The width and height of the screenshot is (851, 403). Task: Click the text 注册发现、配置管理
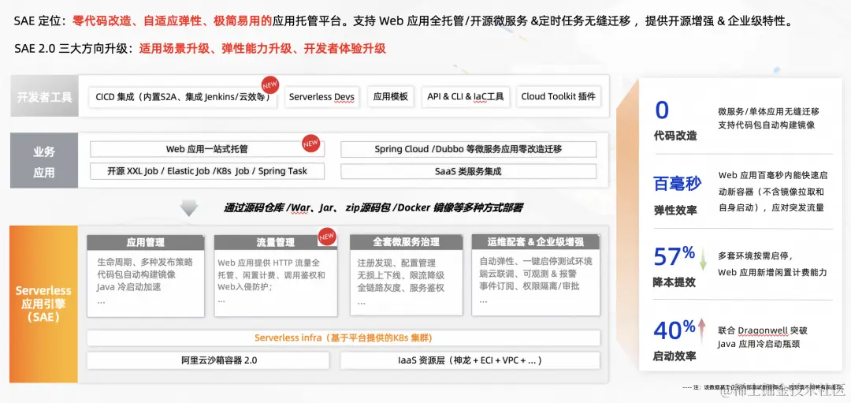coord(396,263)
